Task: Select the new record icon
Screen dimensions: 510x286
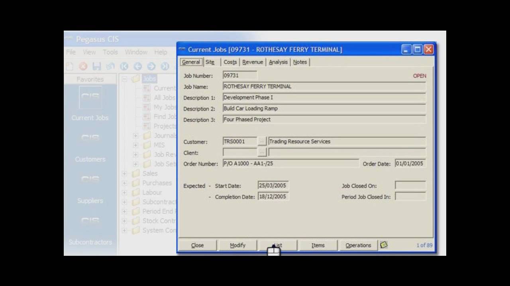Action: tap(69, 66)
